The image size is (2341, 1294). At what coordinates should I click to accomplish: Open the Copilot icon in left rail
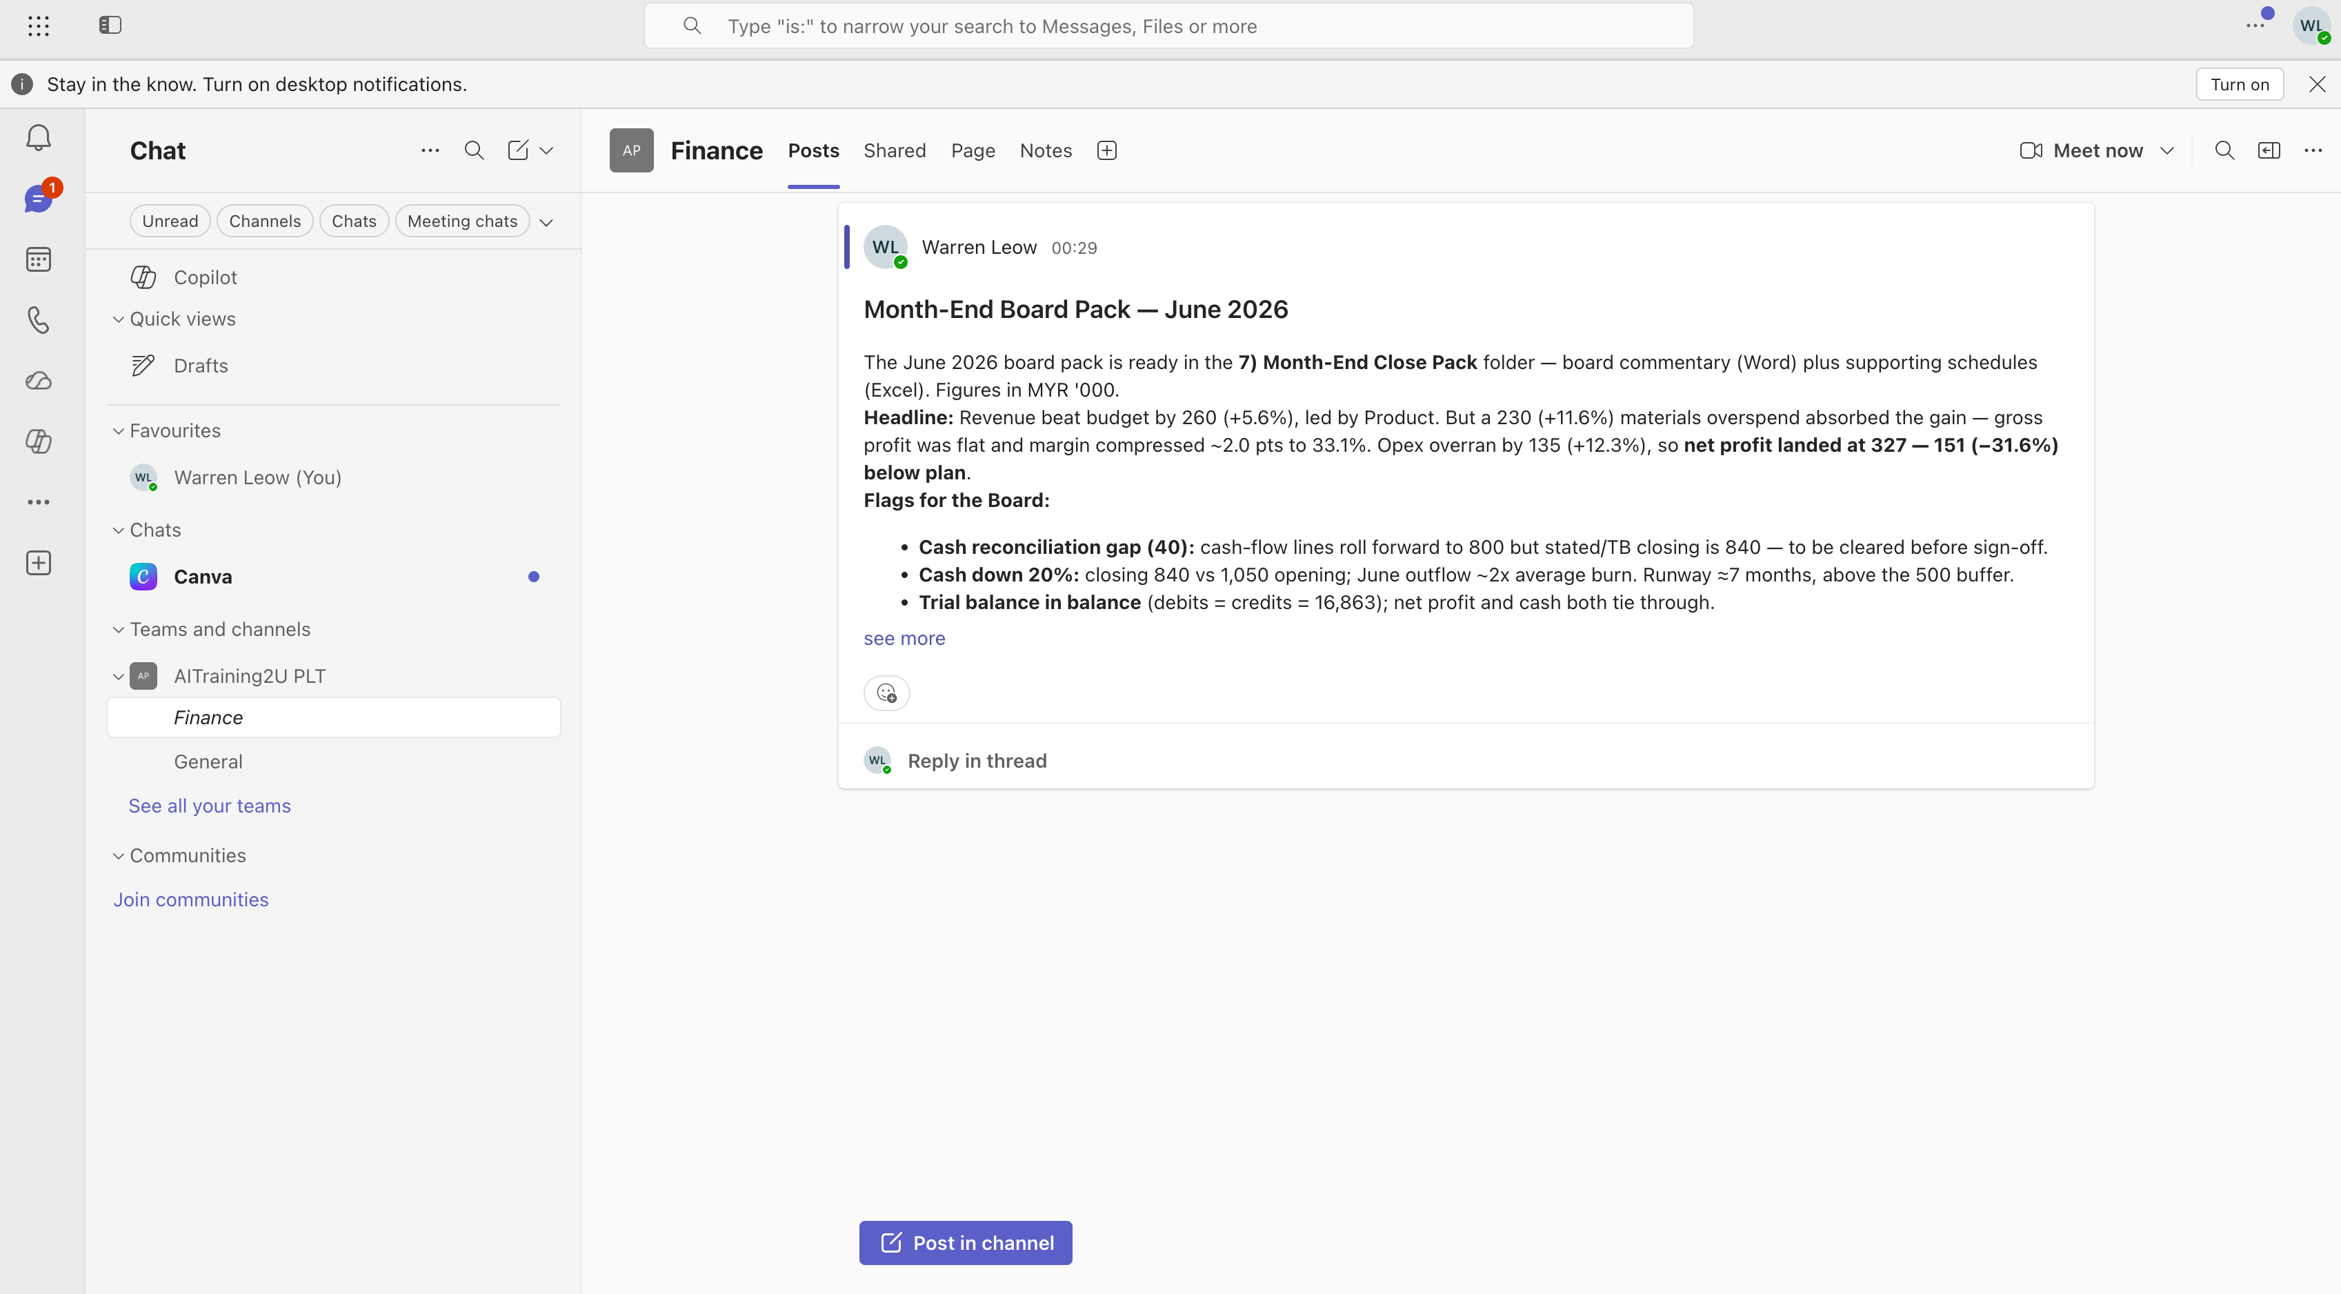[x=38, y=441]
